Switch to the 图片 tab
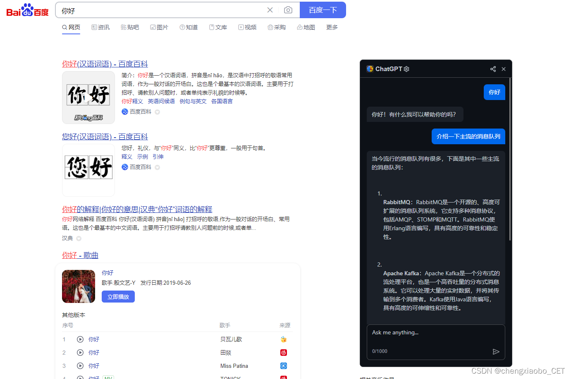The width and height of the screenshot is (571, 379). (x=159, y=27)
